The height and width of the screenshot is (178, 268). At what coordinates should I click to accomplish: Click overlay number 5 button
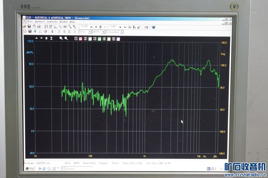114,39
